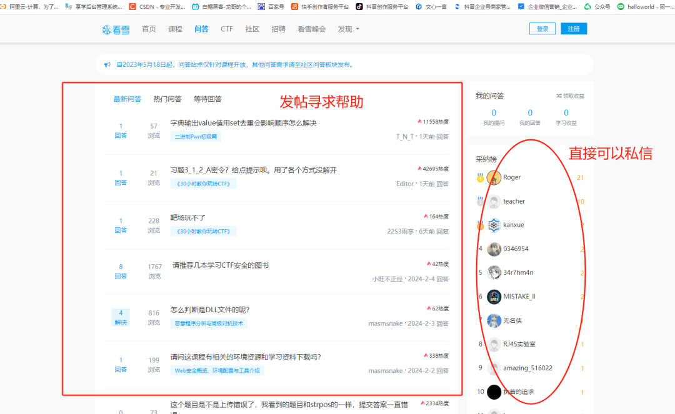Switch to the 热门问答 tab
This screenshot has height=414, width=675.
167,99
